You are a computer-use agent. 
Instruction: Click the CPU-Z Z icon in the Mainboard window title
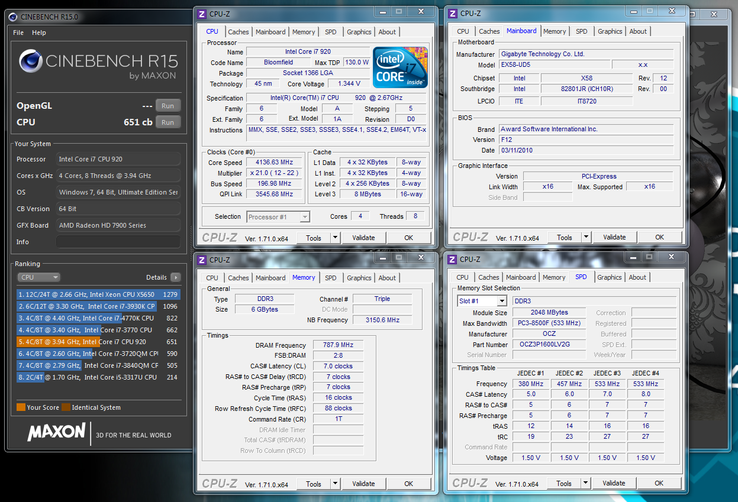[453, 13]
